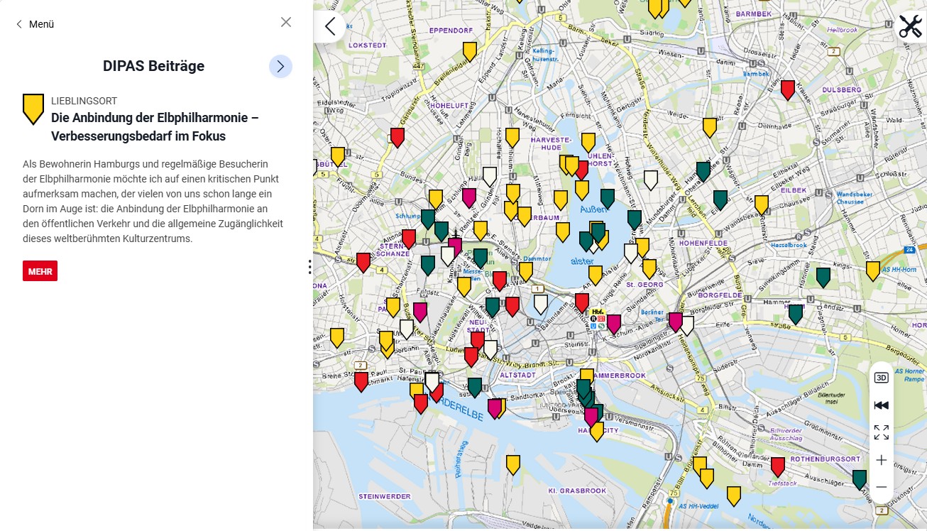Click the BARMBEK district label on map

(754, 13)
